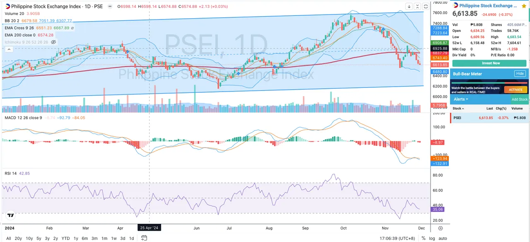Select the 3m time range
Viewport: 530px width, 242px height.
[95, 238]
